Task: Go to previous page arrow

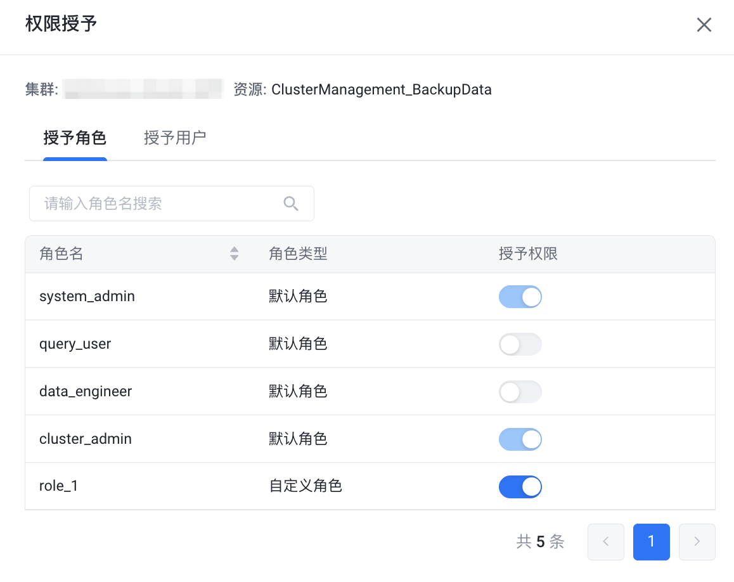Action: point(605,541)
